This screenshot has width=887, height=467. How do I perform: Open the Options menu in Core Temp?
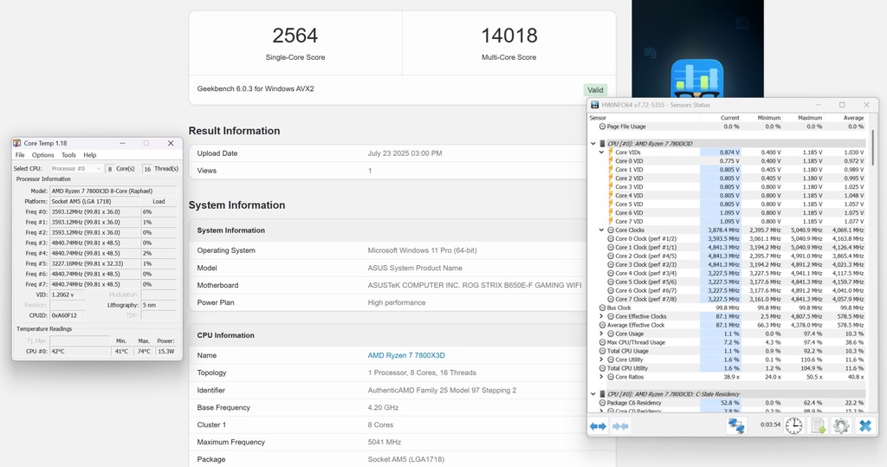43,155
